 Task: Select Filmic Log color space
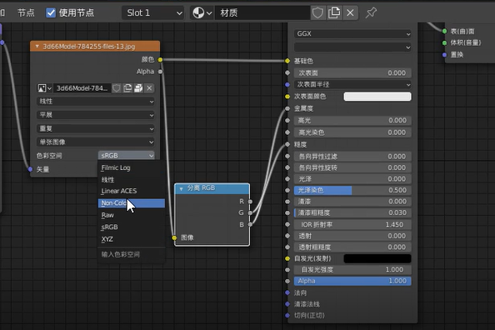(x=132, y=167)
